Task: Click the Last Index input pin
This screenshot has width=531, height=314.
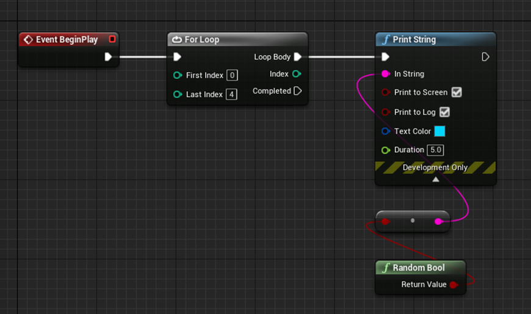Action: [x=178, y=94]
